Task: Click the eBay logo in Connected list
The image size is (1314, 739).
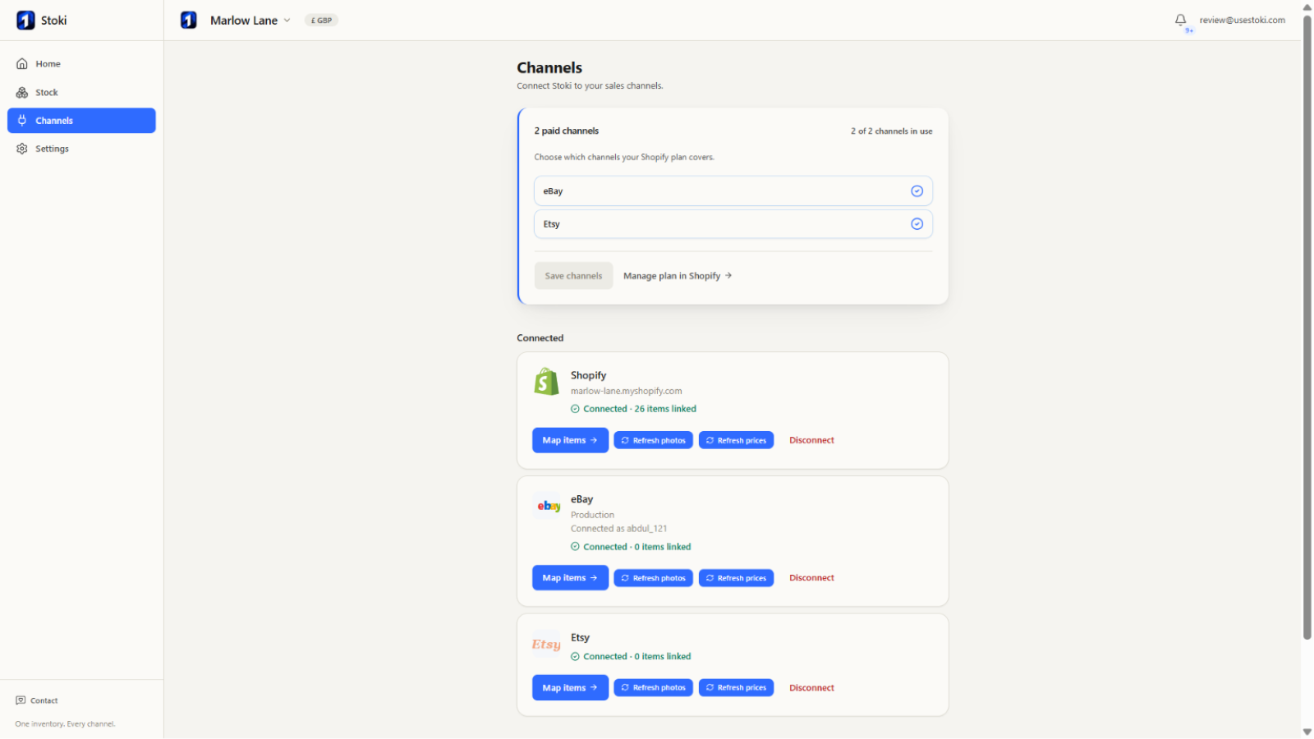Action: pos(549,506)
